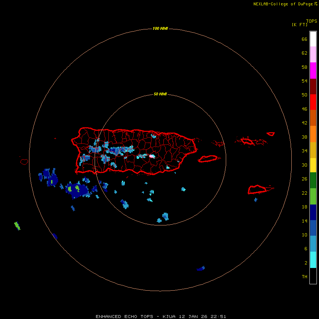Screen dimensions: 319x319
Task: Click the legend value "46"
Action: tap(304, 109)
